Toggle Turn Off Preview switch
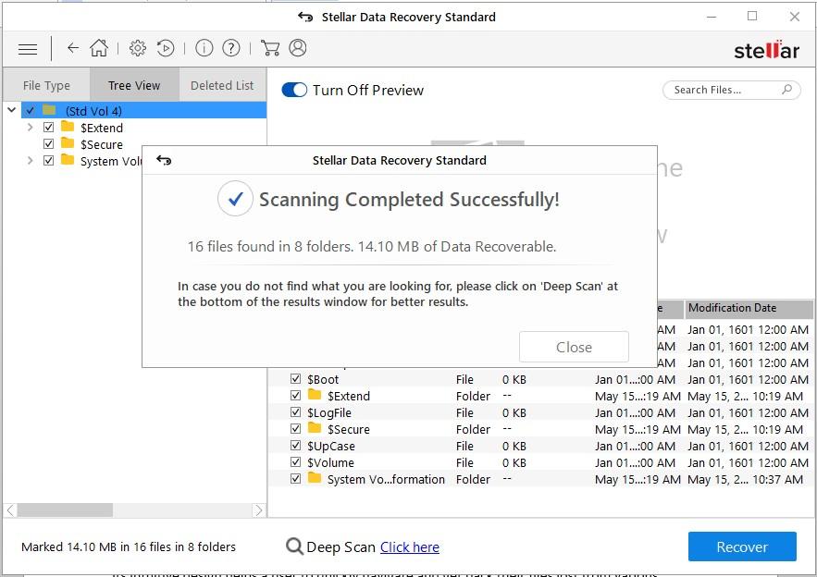 (x=294, y=90)
